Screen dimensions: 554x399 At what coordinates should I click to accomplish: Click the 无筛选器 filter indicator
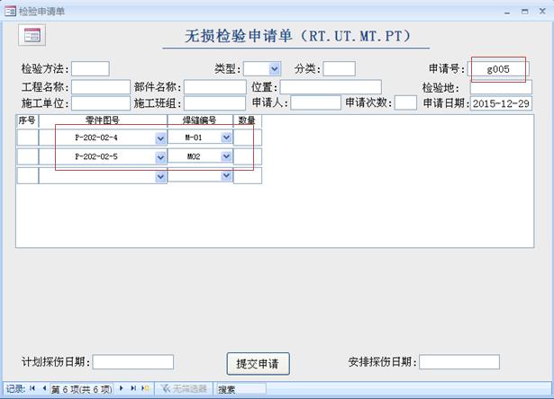tap(184, 389)
